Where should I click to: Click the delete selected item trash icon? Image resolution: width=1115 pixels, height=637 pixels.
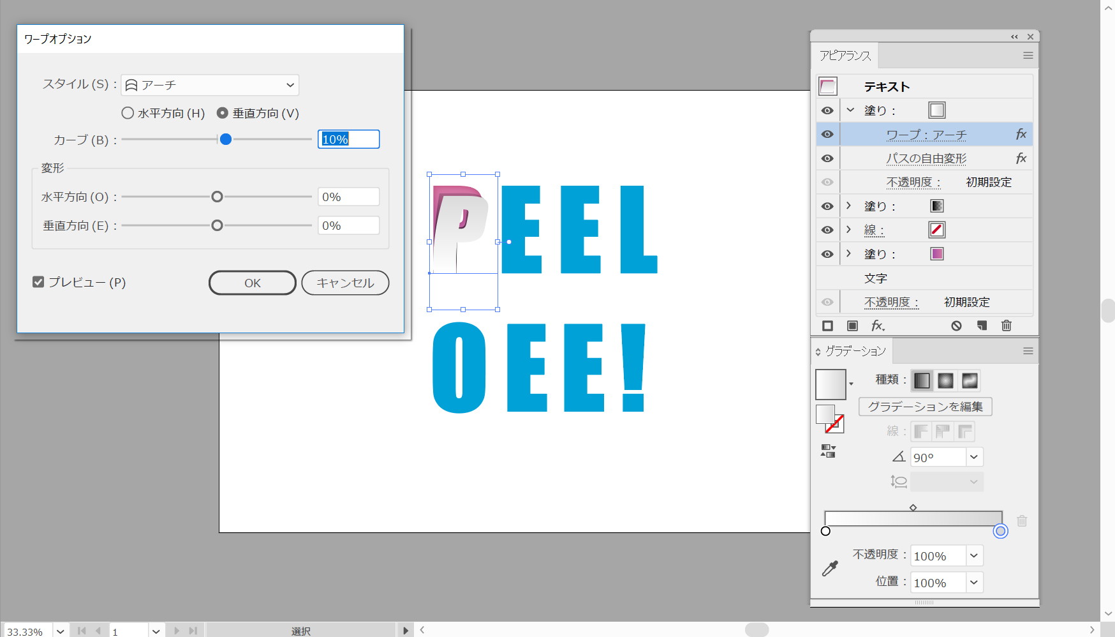(x=1007, y=326)
